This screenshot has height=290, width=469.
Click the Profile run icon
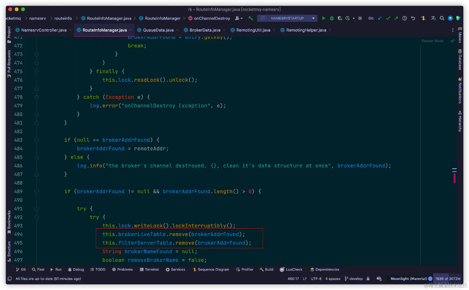(348, 18)
